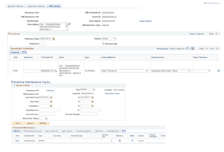Add a new secondary schedule row
Viewport: 224px width, 152px height.
click(218, 71)
